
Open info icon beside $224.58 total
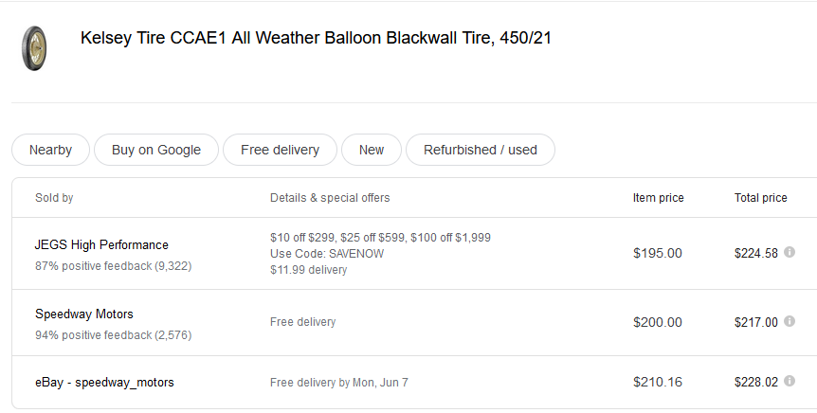coord(789,253)
